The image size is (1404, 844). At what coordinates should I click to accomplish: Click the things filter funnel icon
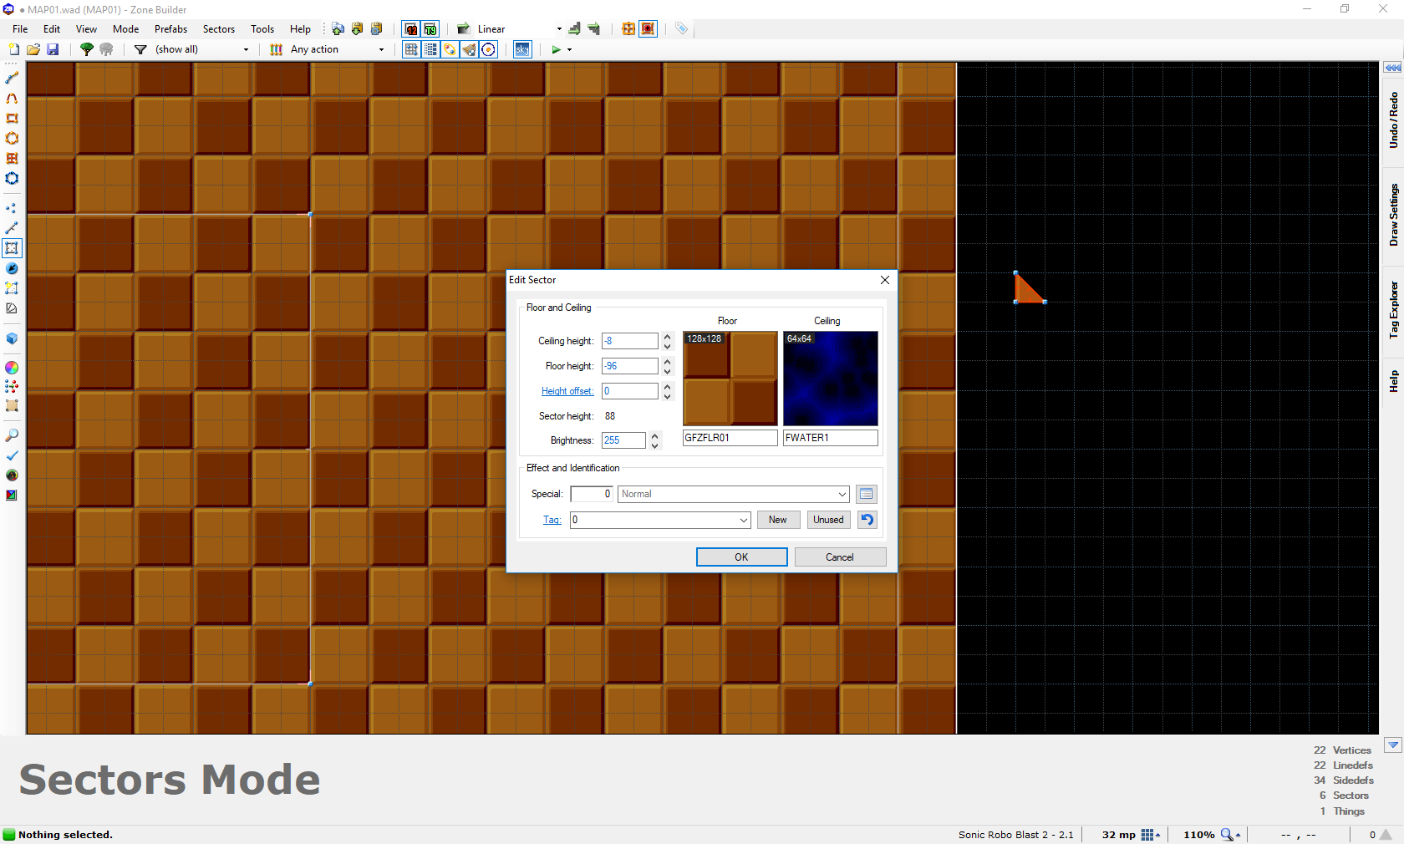(x=140, y=49)
